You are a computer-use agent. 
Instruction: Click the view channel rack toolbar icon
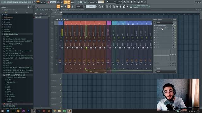click(x=107, y=6)
